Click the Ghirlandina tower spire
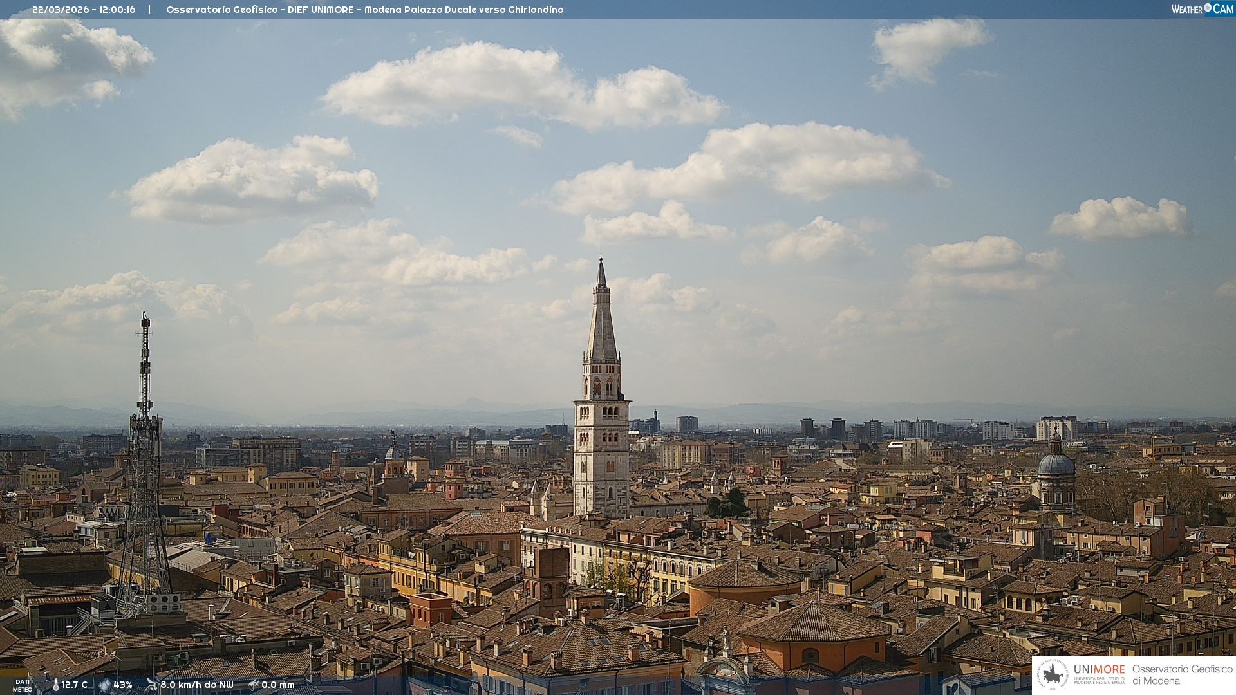This screenshot has width=1236, height=695. pos(602,322)
